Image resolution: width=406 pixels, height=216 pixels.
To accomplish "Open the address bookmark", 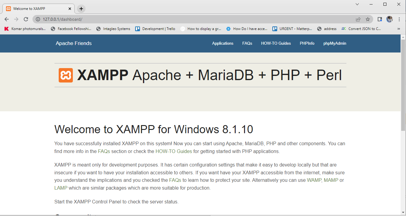I will point(327,29).
